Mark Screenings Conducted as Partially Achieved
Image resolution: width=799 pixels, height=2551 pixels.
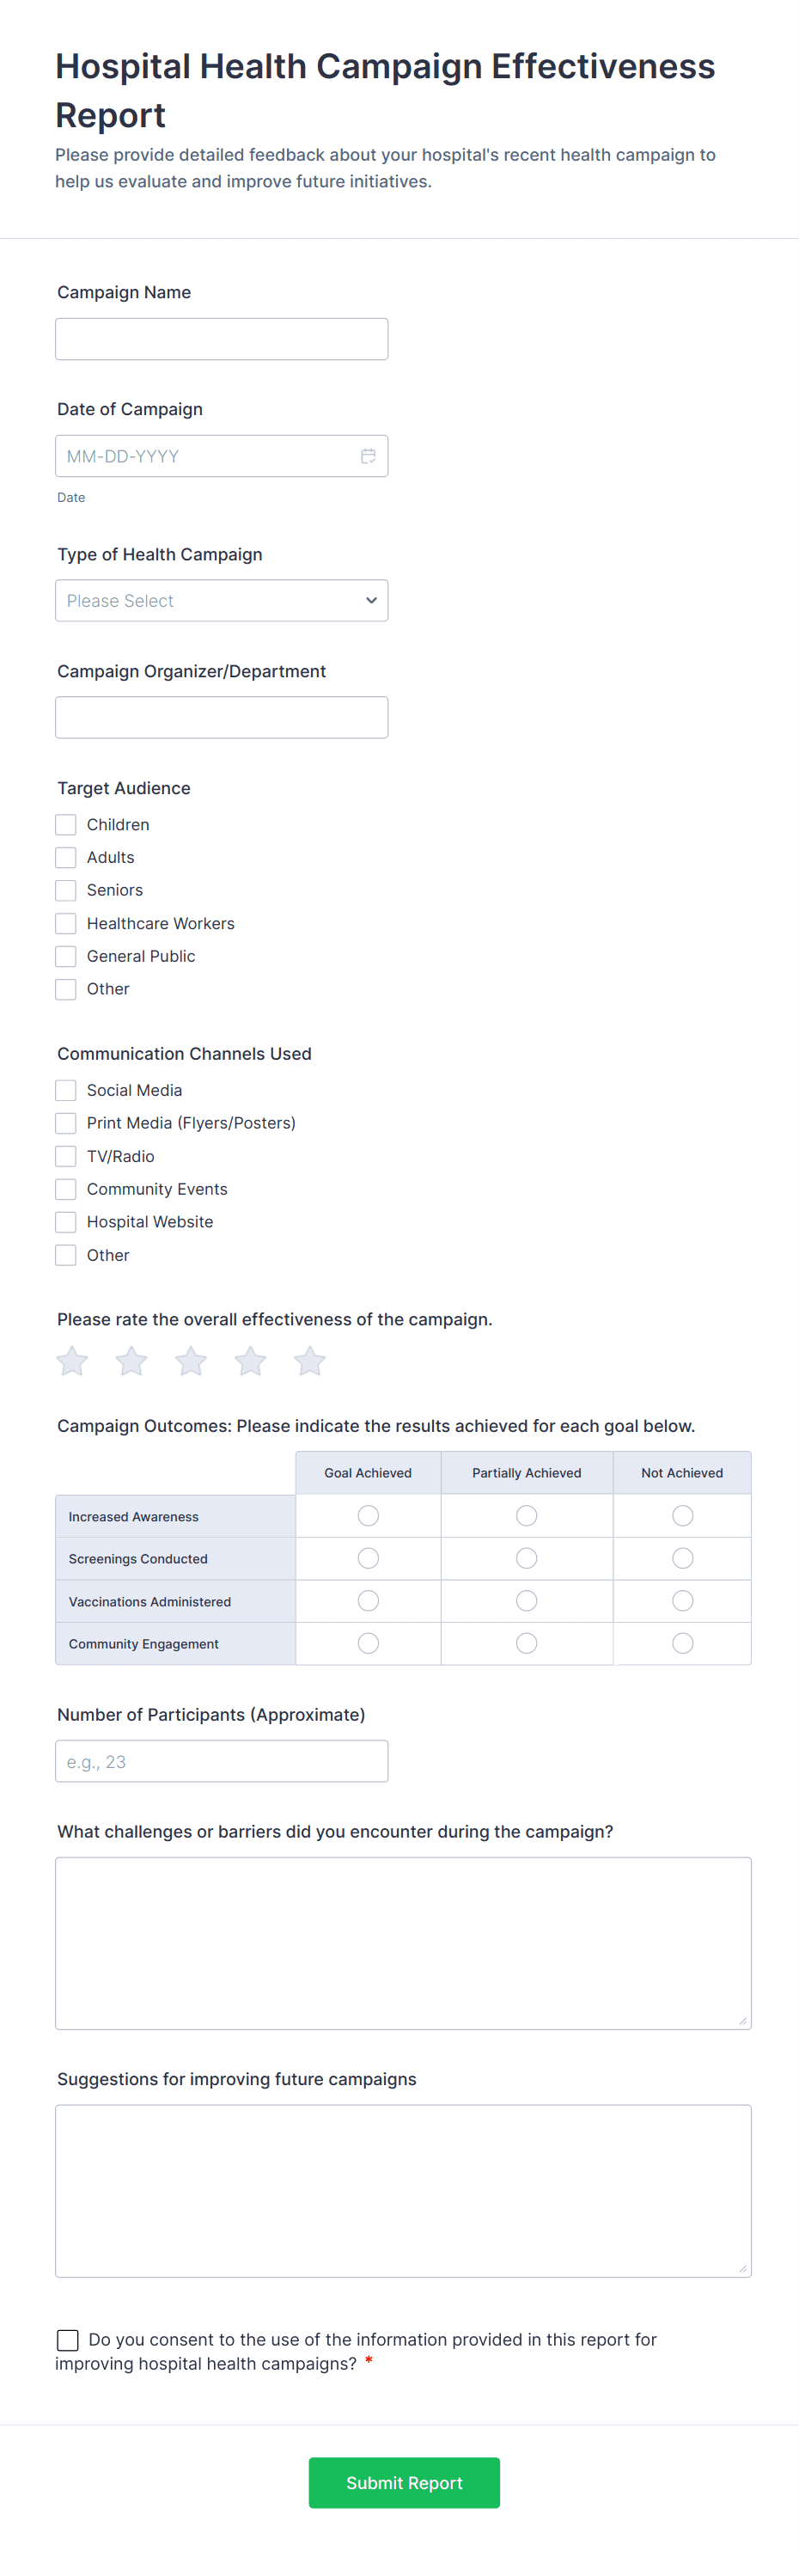pyautogui.click(x=527, y=1557)
